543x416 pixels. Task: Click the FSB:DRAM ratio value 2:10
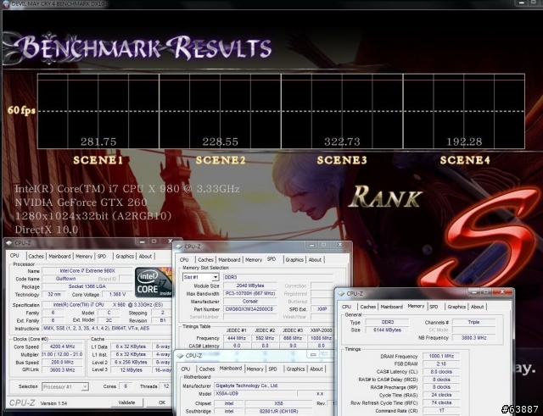(441, 363)
